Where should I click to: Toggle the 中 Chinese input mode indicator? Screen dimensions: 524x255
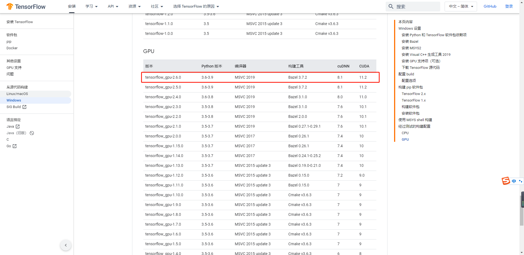tap(514, 181)
